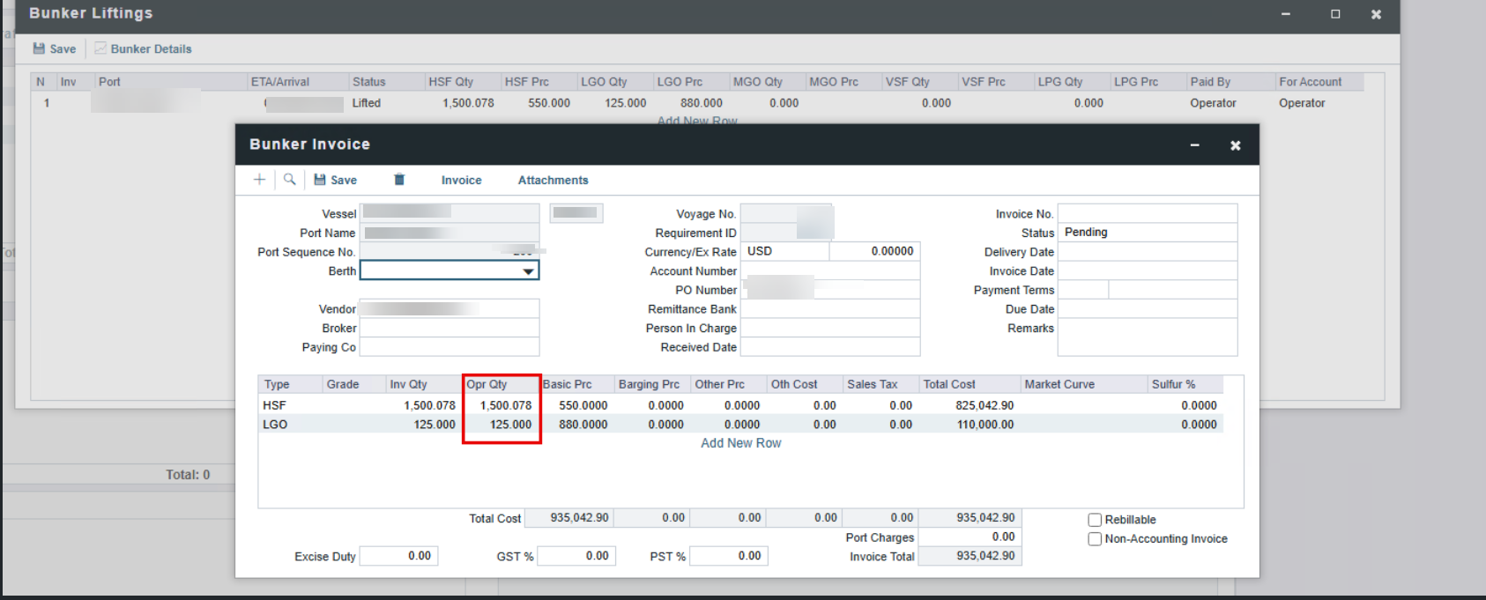Viewport: 1486px width, 600px height.
Task: Click Add New Row in invoice grid
Action: [740, 443]
